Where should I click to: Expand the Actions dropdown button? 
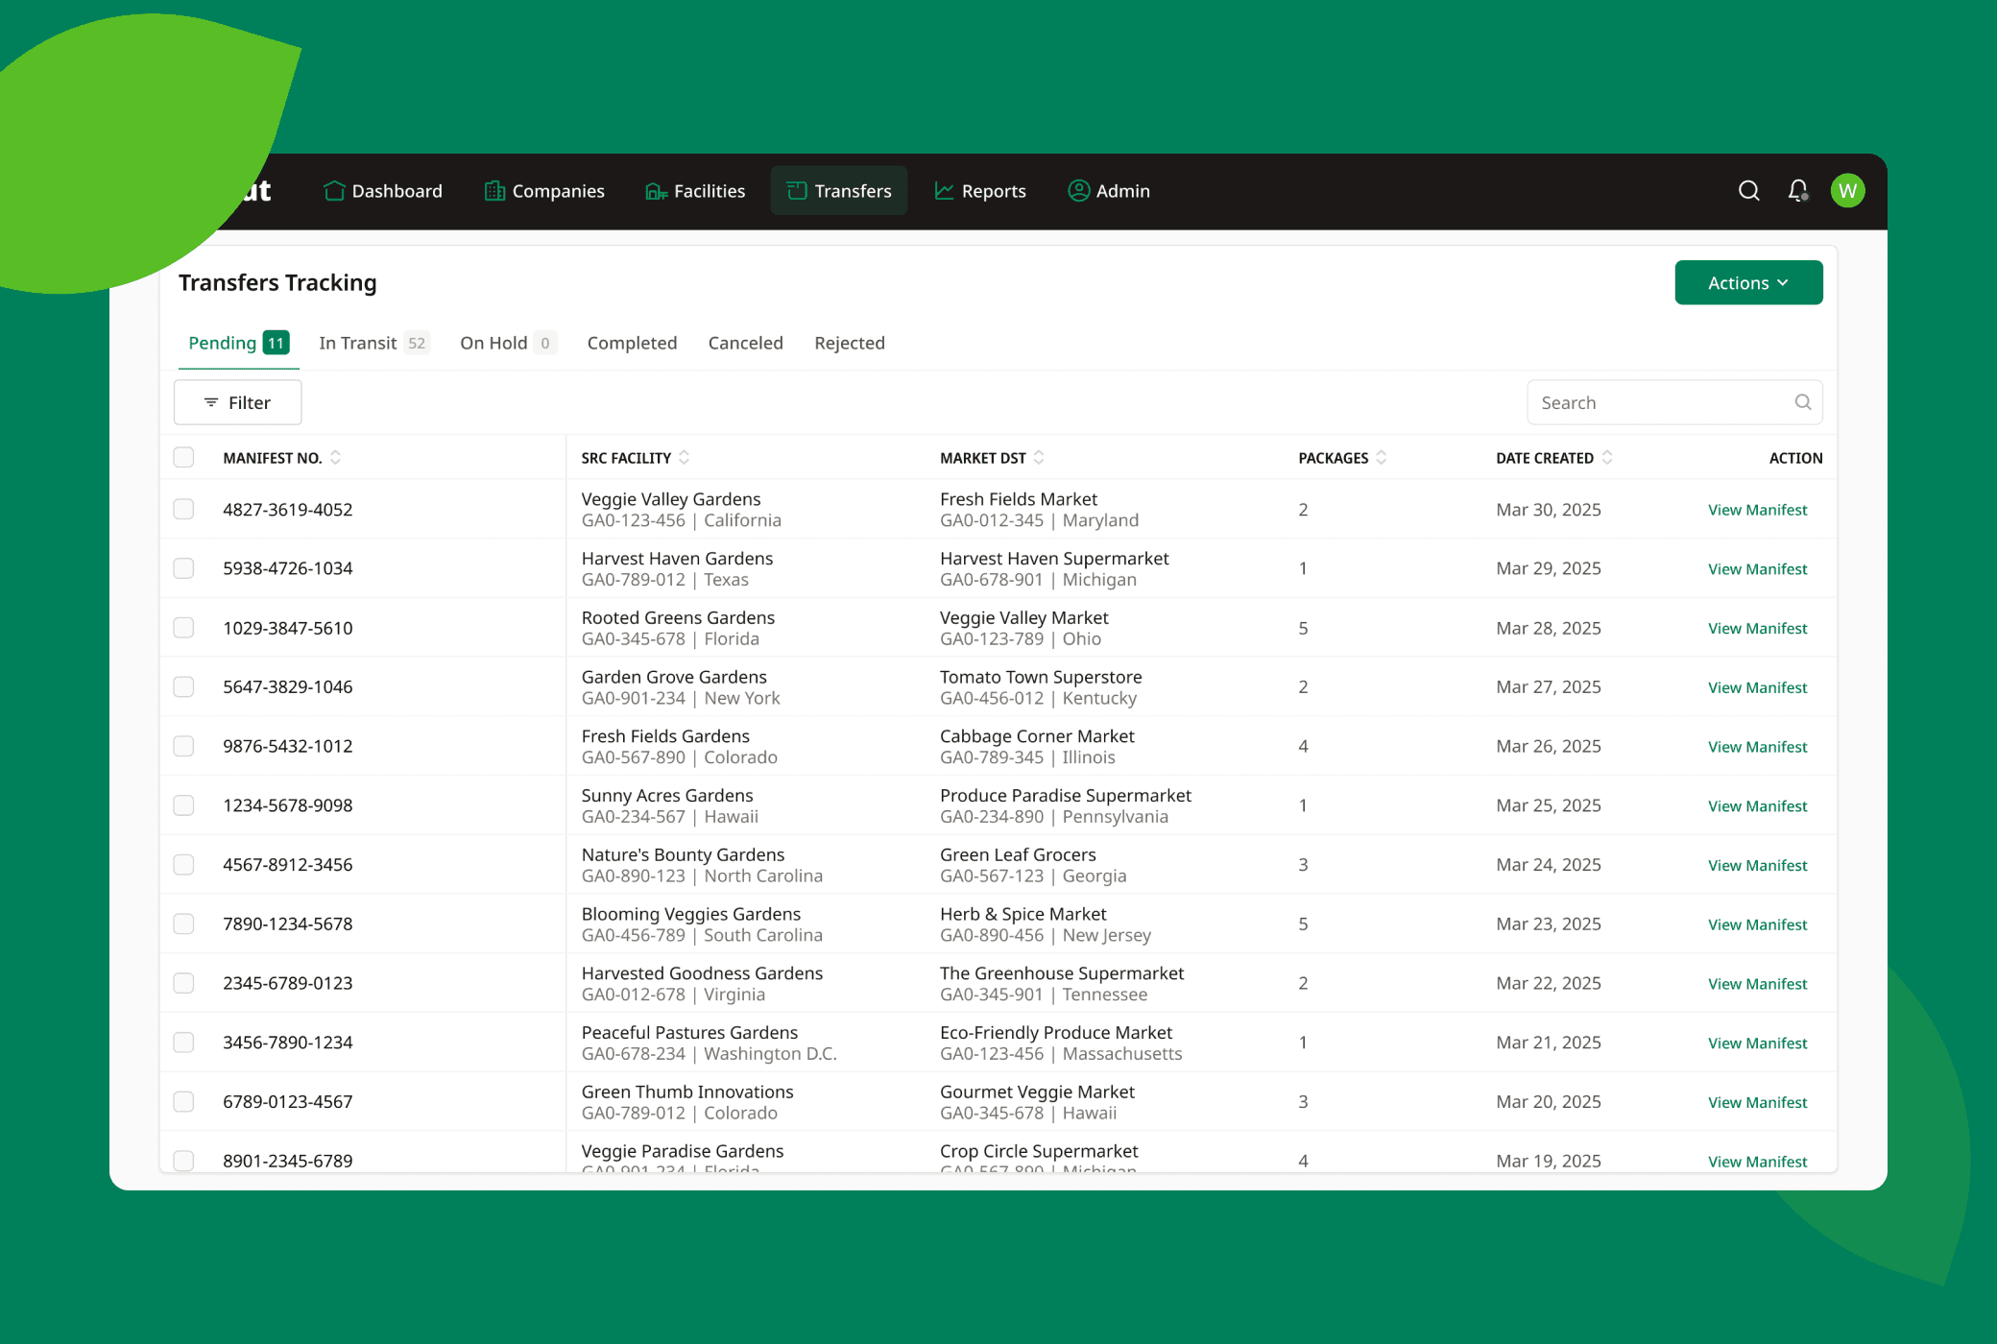coord(1747,283)
